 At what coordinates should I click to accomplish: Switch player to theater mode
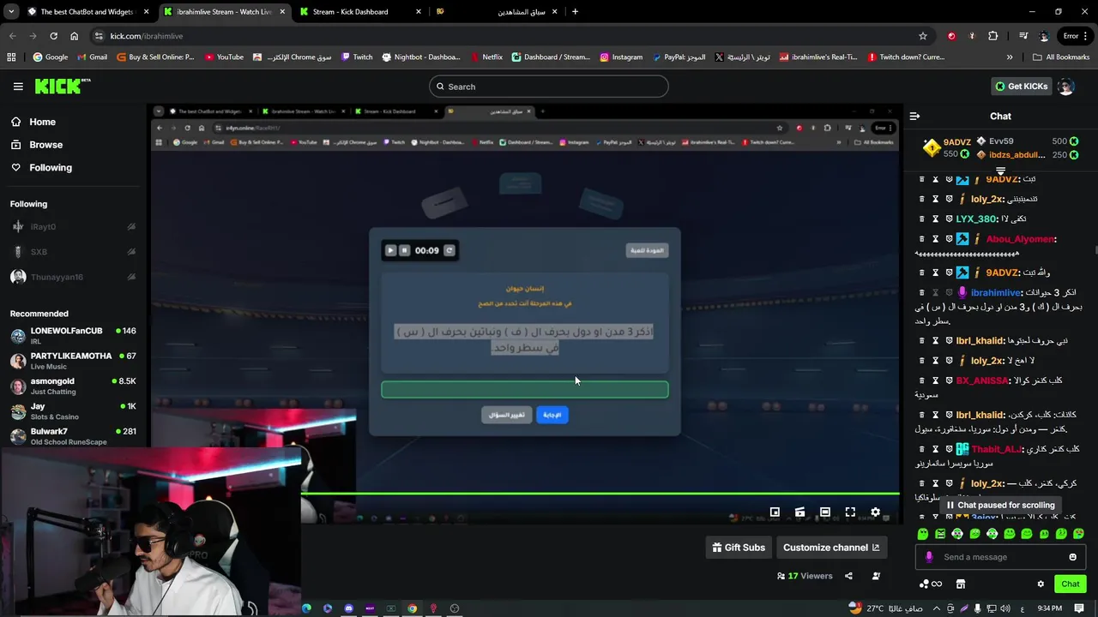(x=824, y=512)
